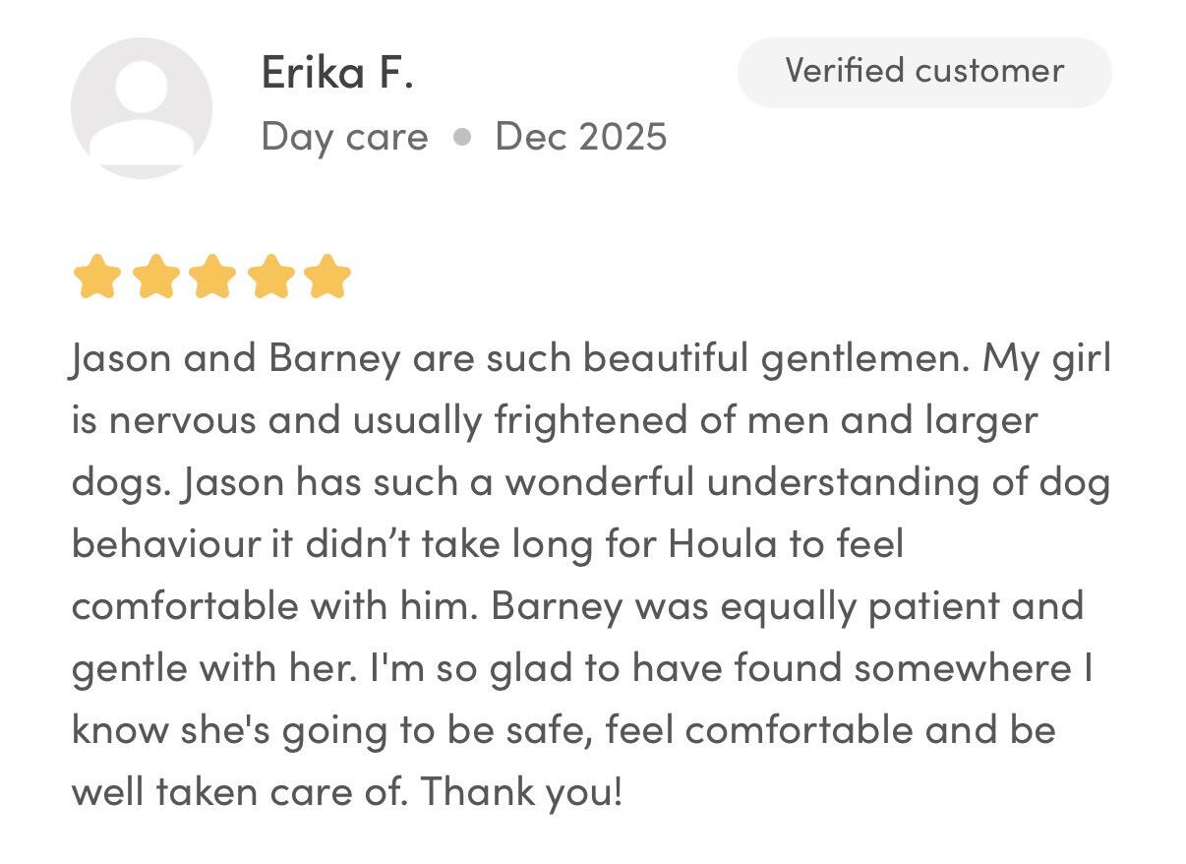The height and width of the screenshot is (864, 1186).
Task: Click the fifth rating star
Action: 327,277
